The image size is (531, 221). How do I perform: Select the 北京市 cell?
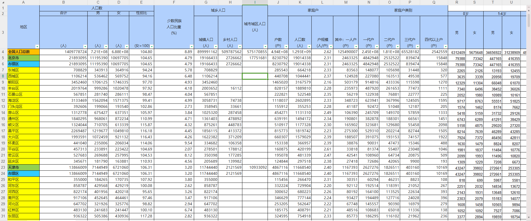pyautogui.click(x=23, y=58)
